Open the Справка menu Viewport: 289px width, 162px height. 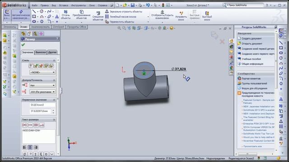pos(103,5)
